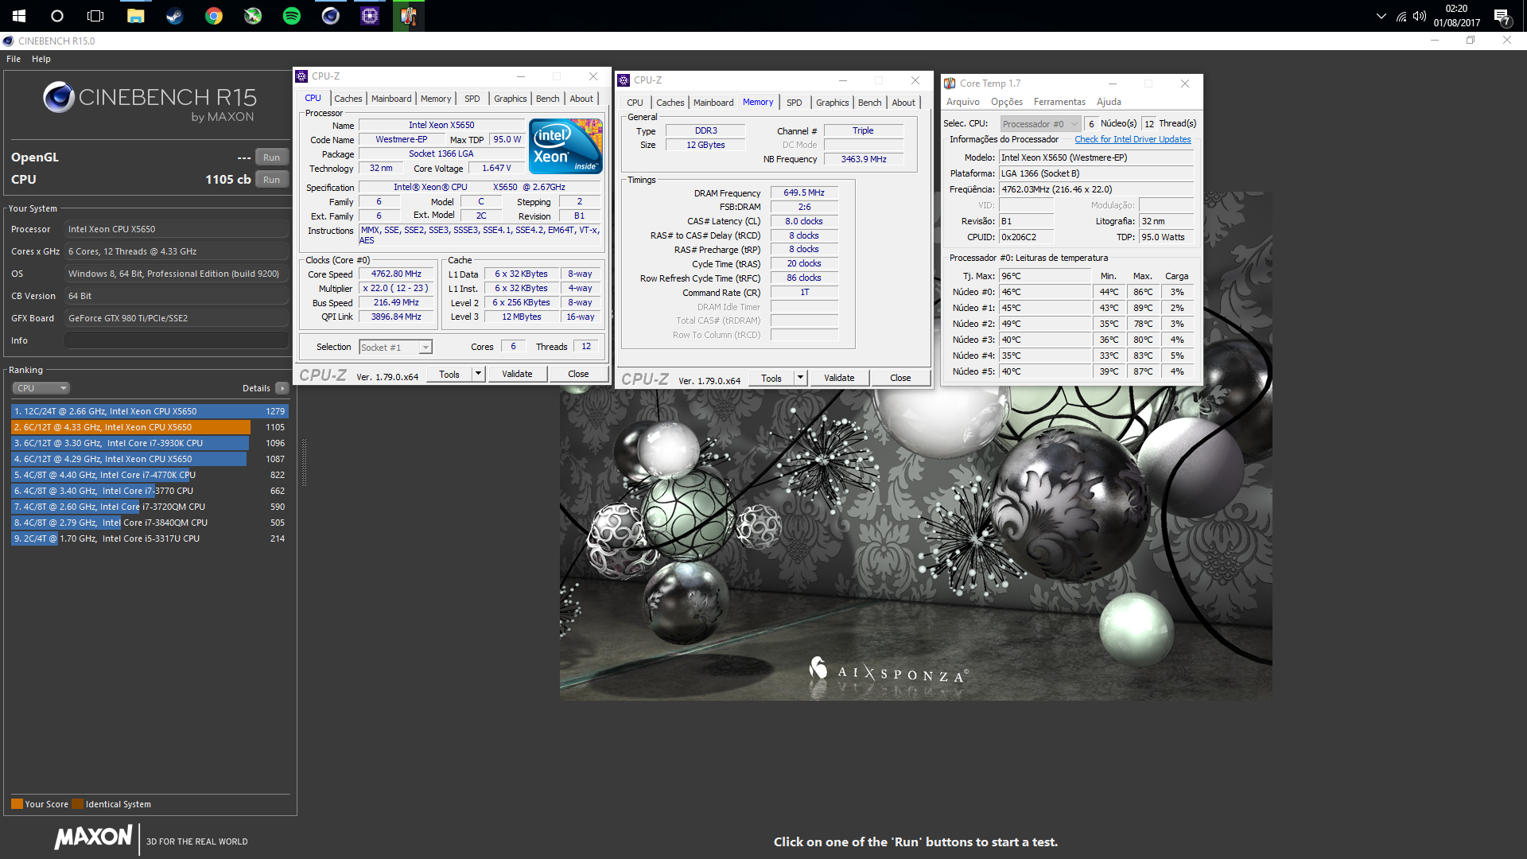Open Cortana search circle icon
This screenshot has width=1527, height=859.
57,15
